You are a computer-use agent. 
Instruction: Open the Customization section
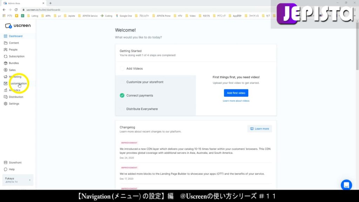[x=17, y=83]
